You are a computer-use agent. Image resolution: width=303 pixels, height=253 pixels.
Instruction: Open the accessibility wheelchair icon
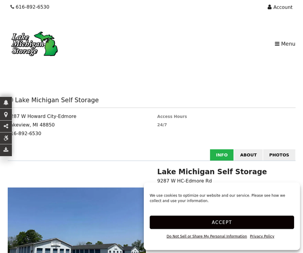coord(6,138)
